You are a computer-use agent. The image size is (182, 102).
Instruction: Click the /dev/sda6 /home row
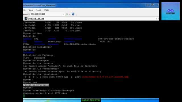coord(53,22)
